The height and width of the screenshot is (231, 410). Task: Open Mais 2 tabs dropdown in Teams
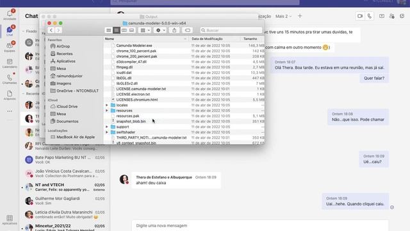[283, 16]
